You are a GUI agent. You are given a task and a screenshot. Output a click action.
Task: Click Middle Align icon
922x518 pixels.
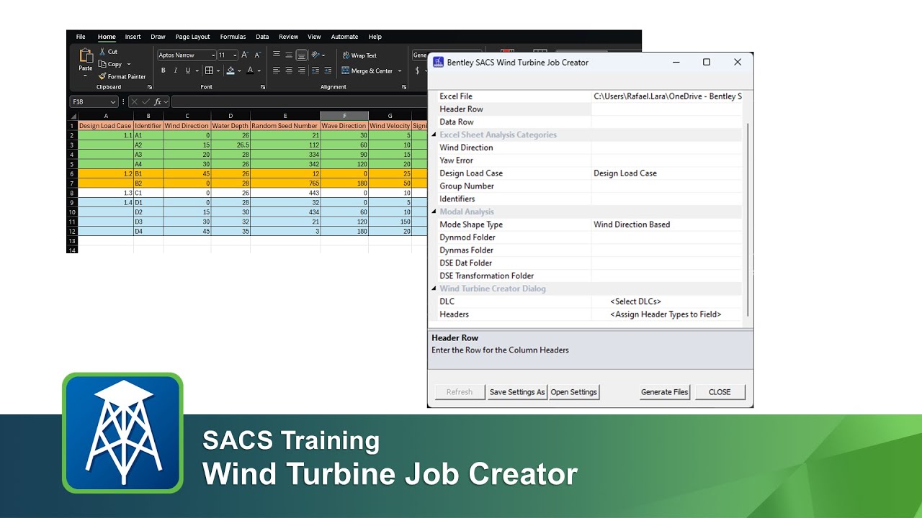(289, 55)
